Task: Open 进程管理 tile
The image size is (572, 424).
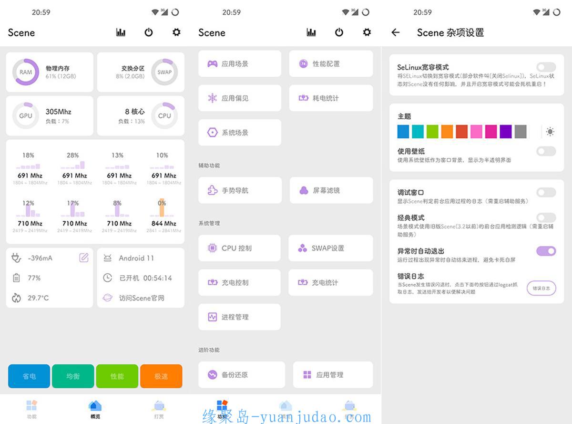Action: coord(239,317)
